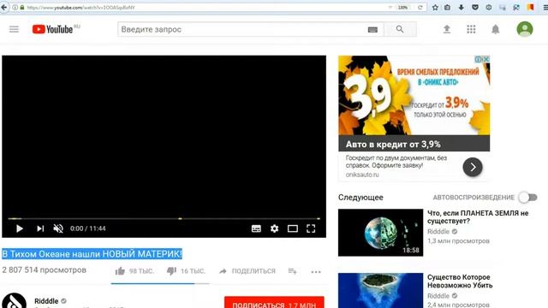Open 'Что, если ПЛАНЕТА ЗЕМЛЯ не существует?' title
The height and width of the screenshot is (308, 548).
point(478,216)
